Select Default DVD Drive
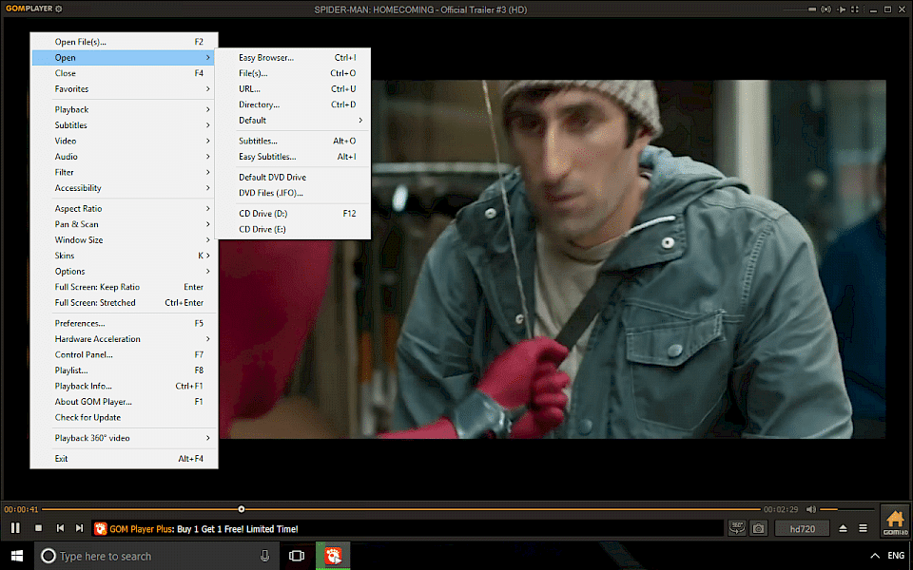The image size is (913, 570). [x=293, y=178]
